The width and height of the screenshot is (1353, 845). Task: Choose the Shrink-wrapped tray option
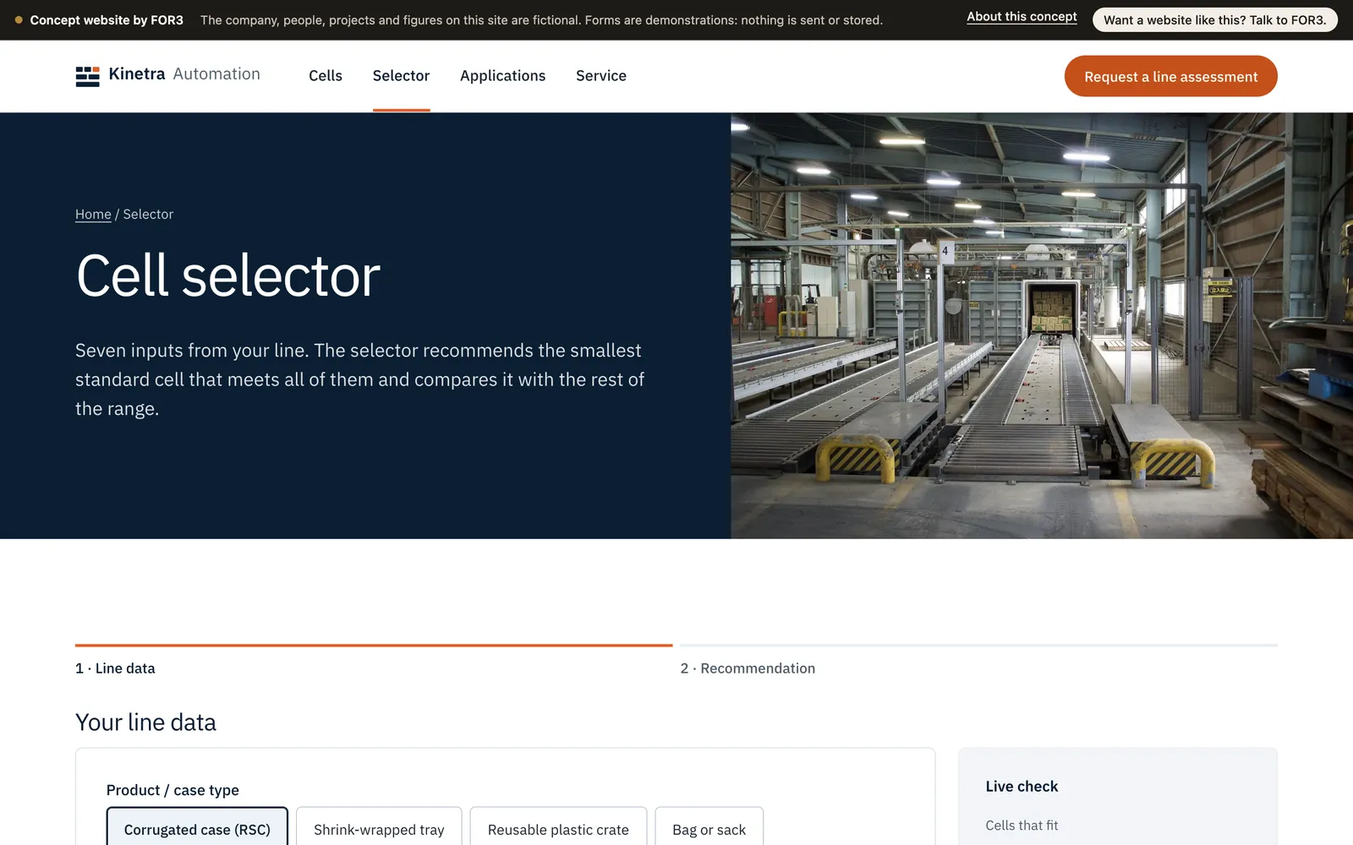point(379,829)
